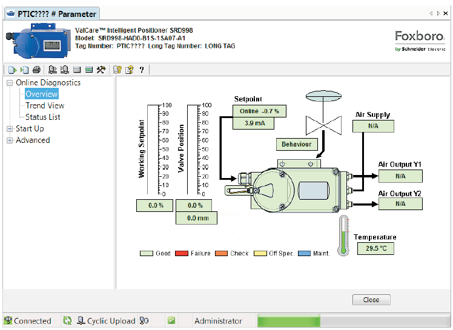Click the Cyclic Upload status bar icon
The image size is (453, 330).
point(81,321)
